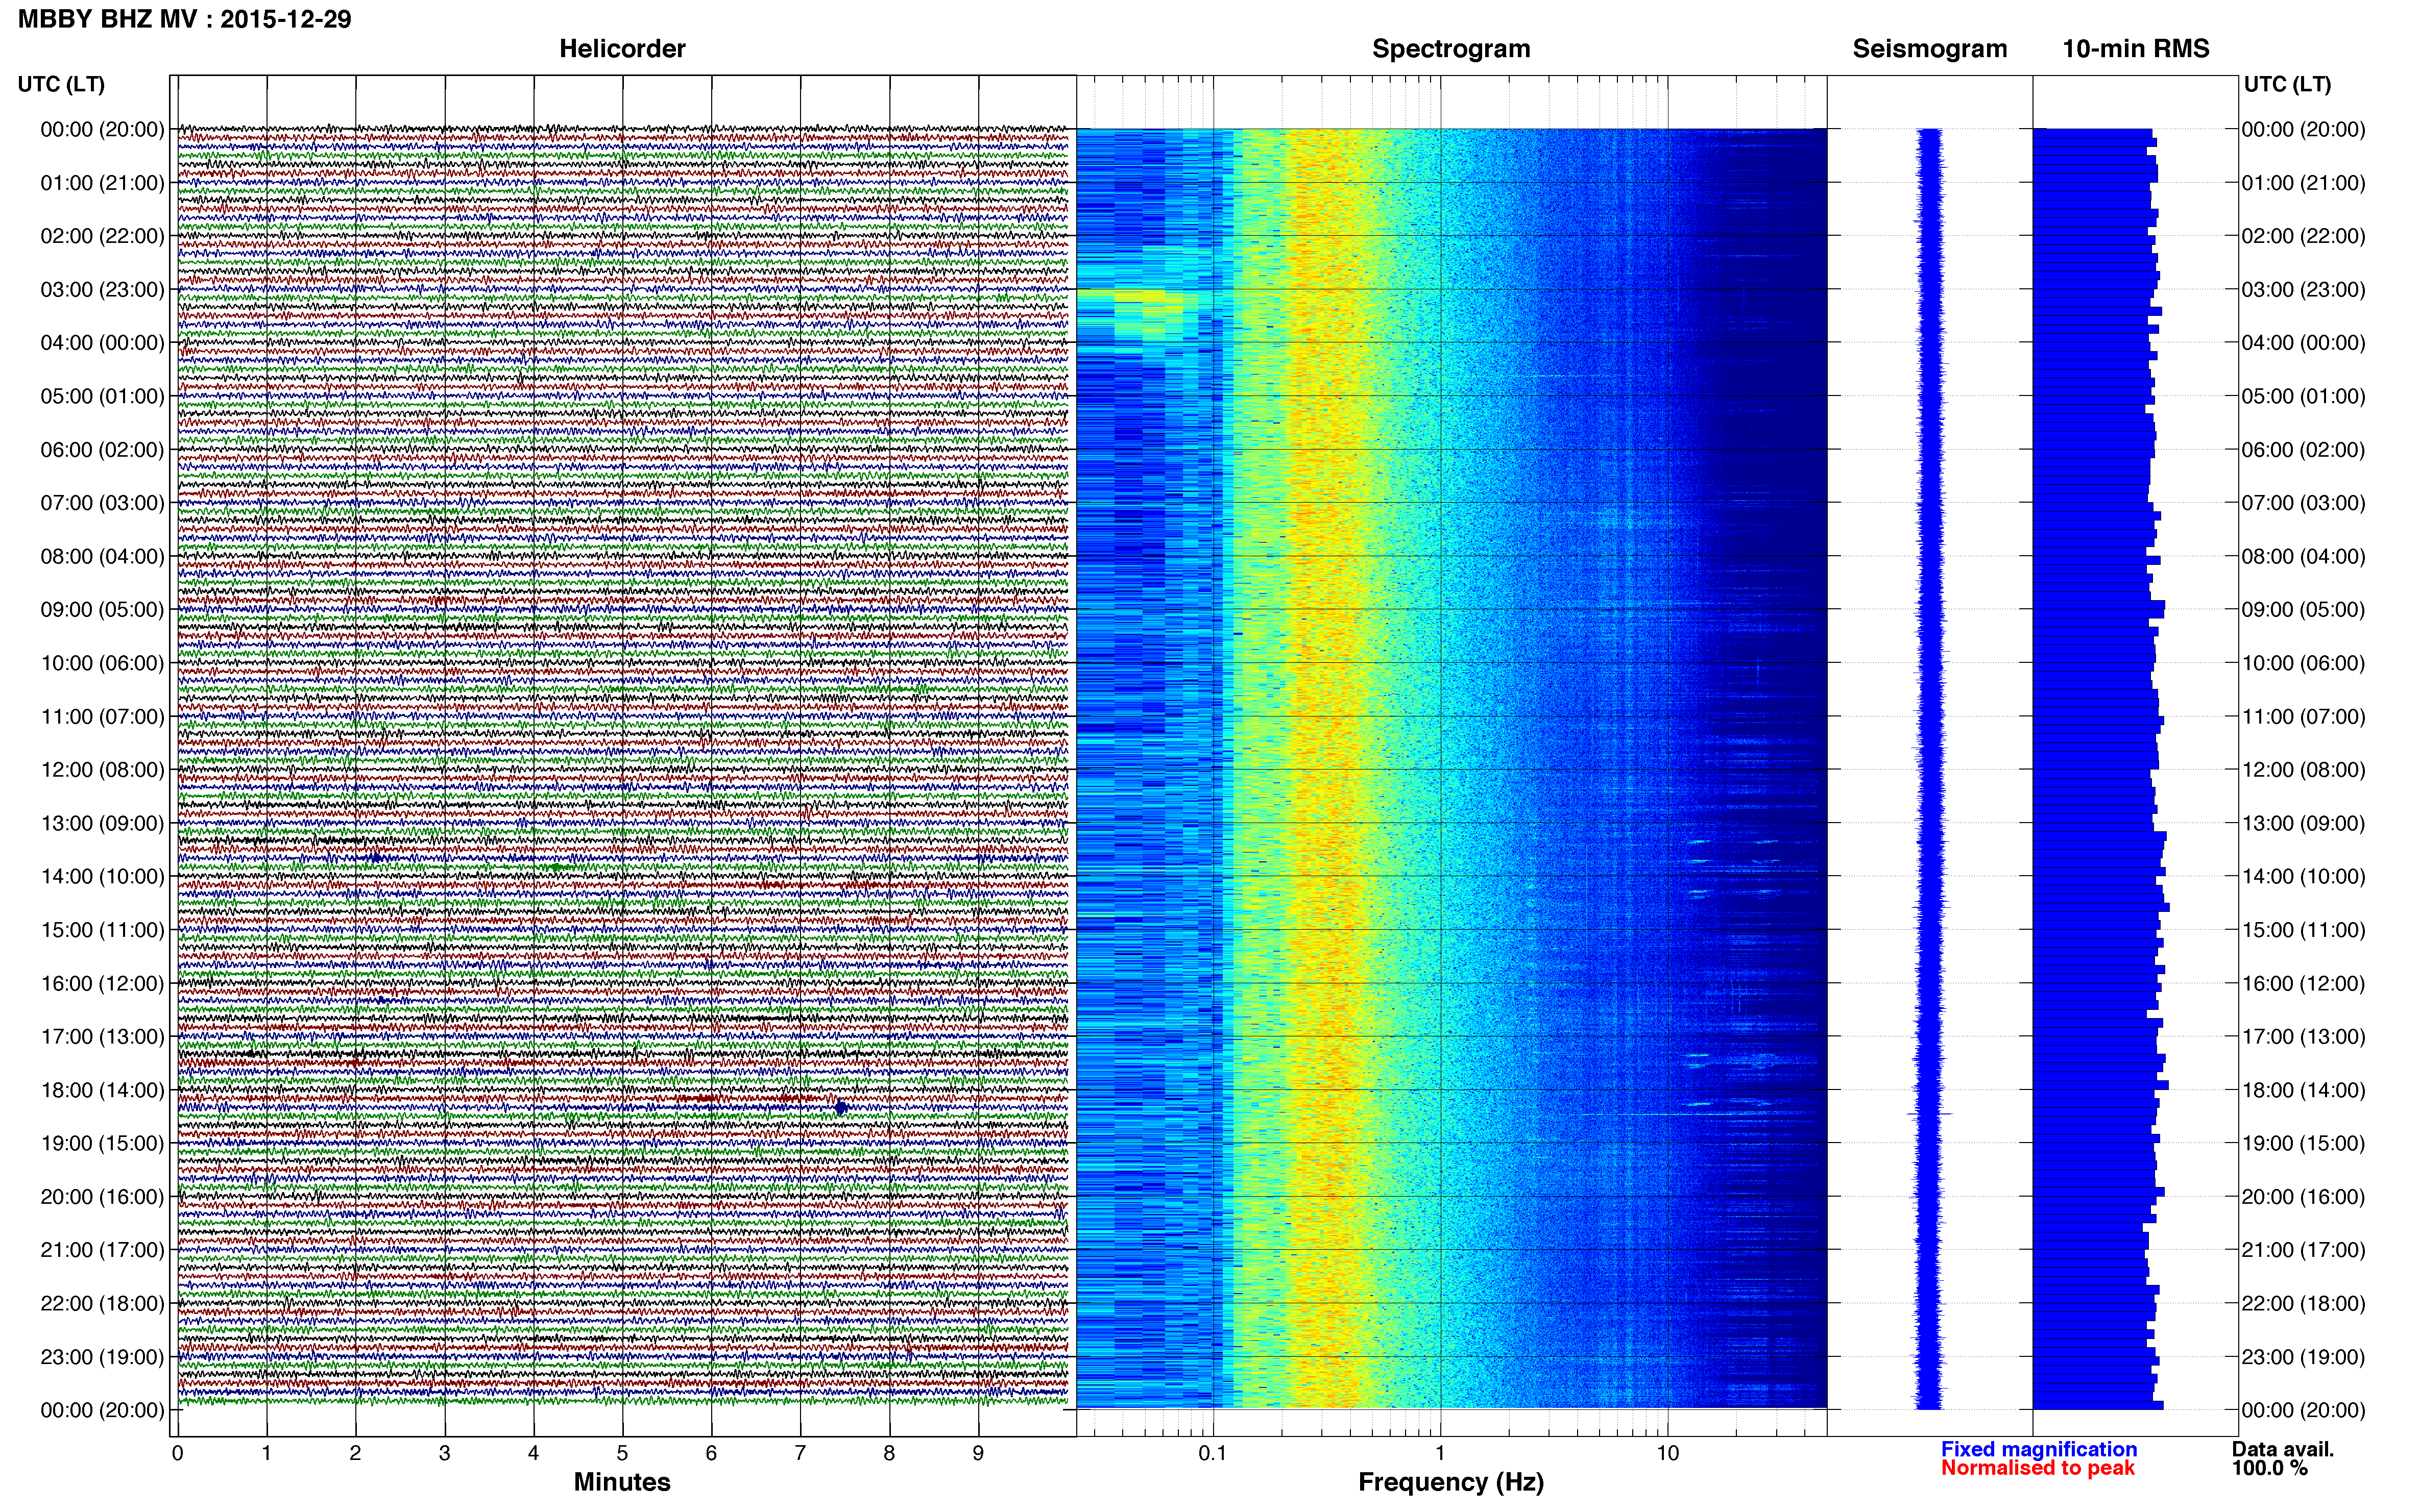The height and width of the screenshot is (1512, 2420).
Task: Select the Helicorder panel heading
Action: 622,49
